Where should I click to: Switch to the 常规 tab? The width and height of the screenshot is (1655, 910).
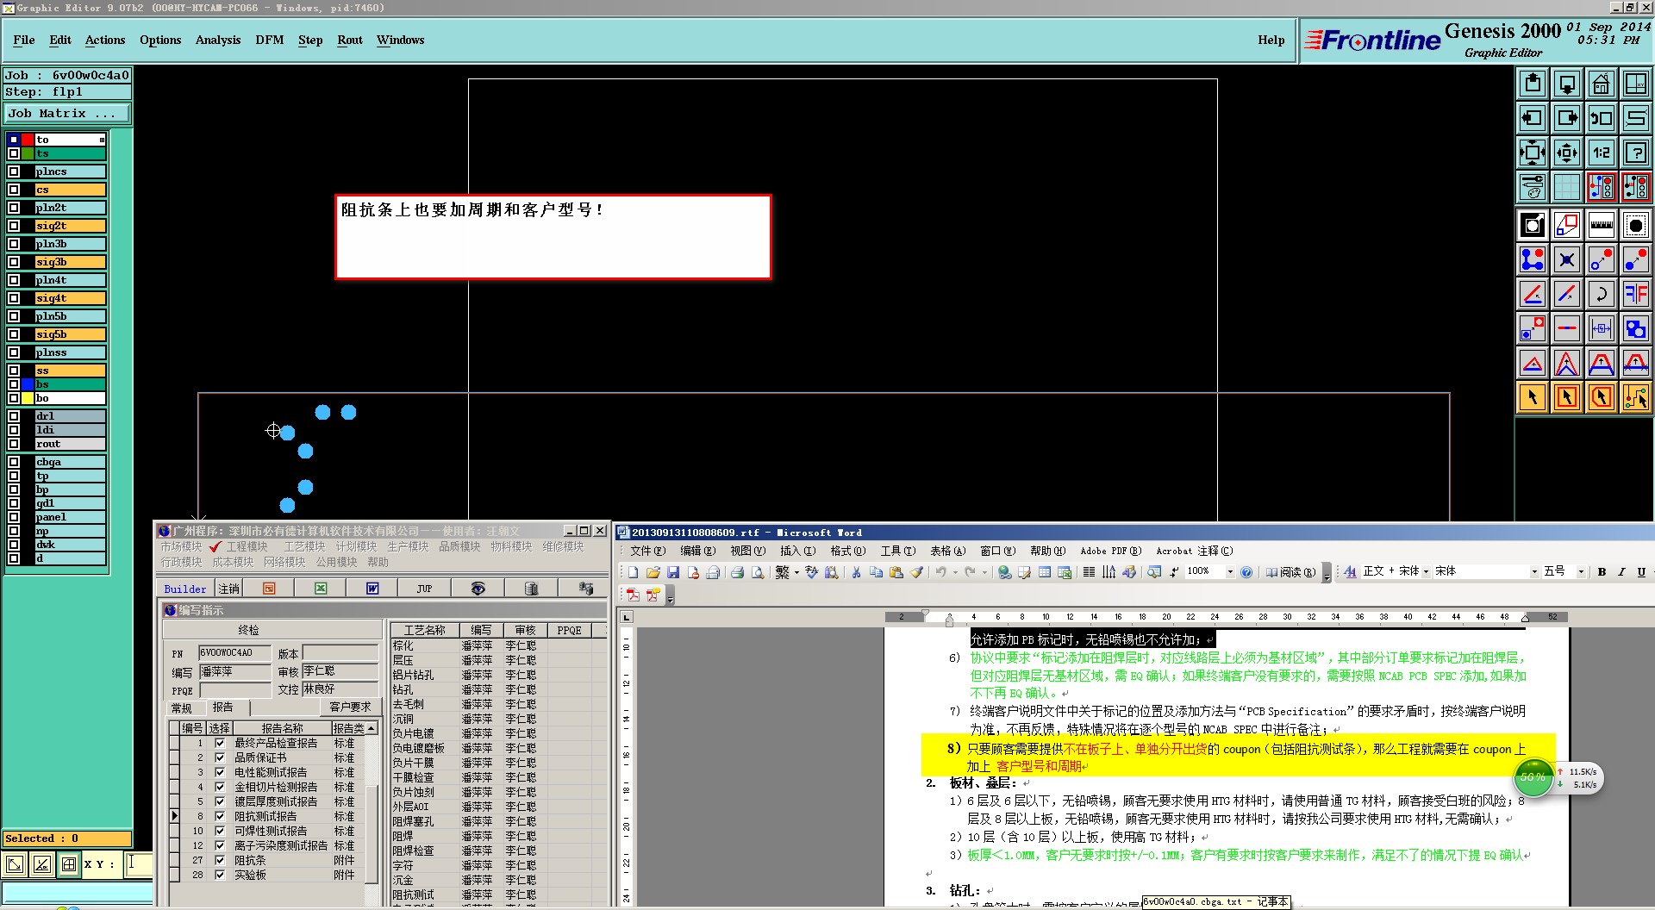point(182,708)
